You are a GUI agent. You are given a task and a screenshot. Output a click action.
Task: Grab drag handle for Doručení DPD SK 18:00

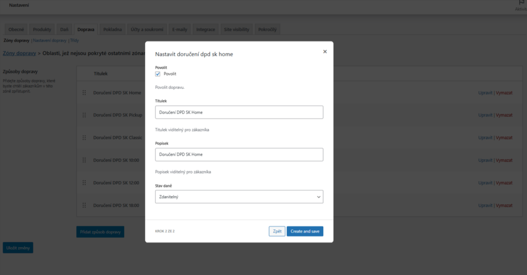pyautogui.click(x=84, y=205)
